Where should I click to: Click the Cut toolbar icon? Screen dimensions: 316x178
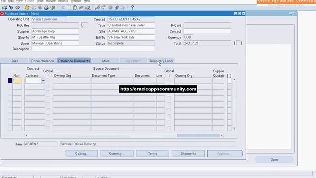coord(63,8)
